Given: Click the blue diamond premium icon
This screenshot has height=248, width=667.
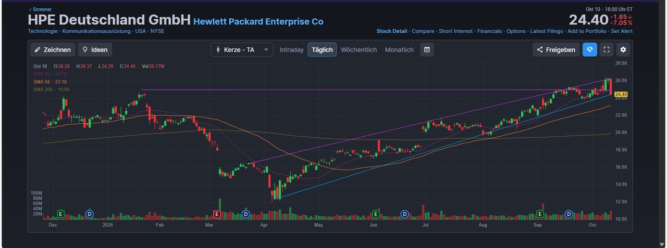Looking at the screenshot, I should [x=590, y=50].
